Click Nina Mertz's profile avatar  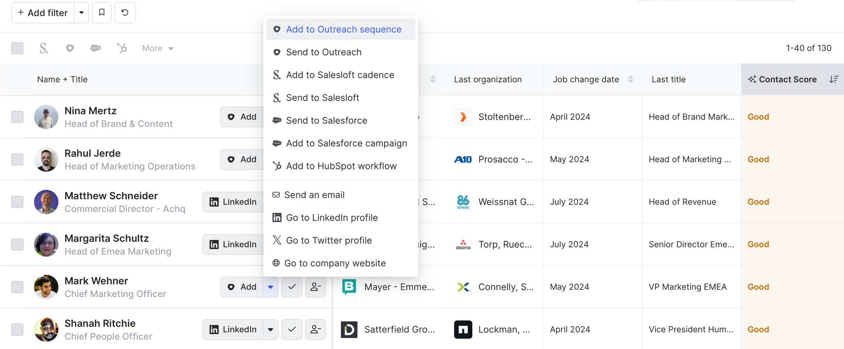click(46, 117)
